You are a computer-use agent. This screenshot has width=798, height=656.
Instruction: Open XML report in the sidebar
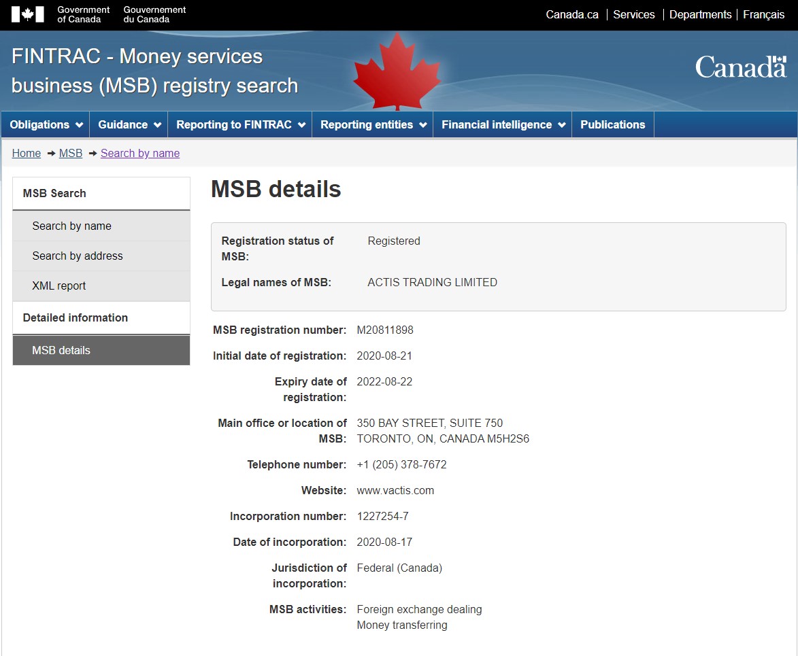[101, 286]
